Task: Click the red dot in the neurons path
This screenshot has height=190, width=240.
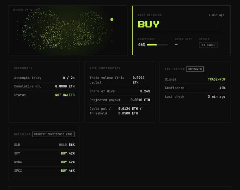Action: click(36, 31)
